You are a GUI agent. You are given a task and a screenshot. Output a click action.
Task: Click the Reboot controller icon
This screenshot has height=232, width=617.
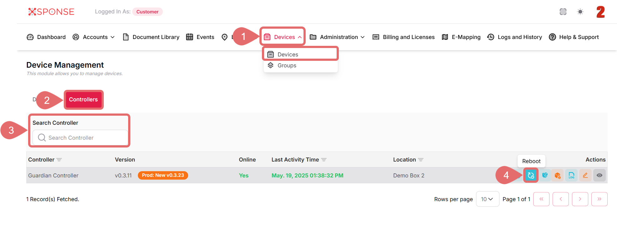pyautogui.click(x=531, y=175)
